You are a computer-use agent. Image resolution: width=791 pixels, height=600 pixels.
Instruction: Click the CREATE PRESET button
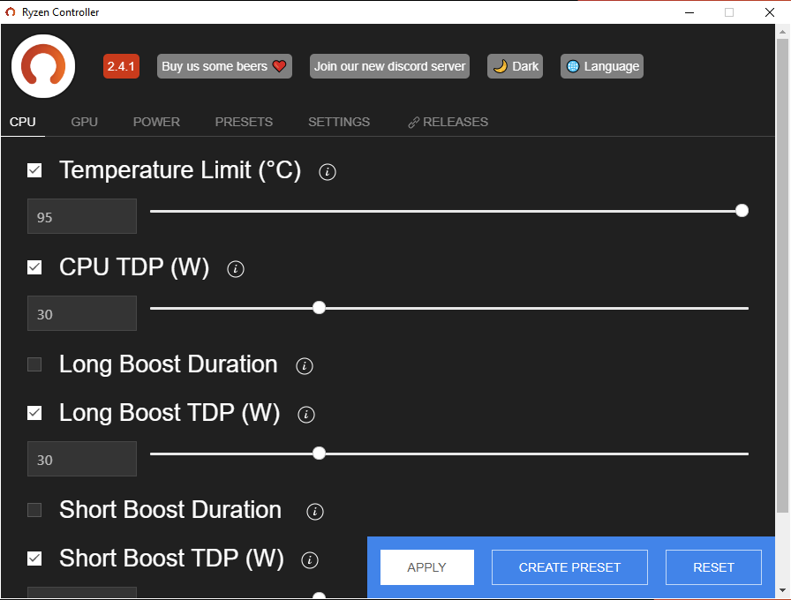569,567
